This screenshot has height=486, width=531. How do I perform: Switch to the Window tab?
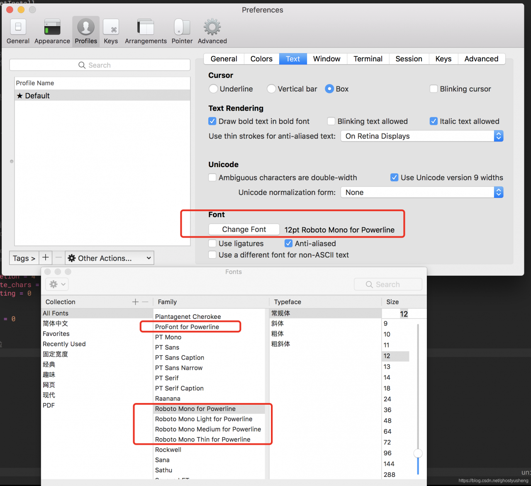click(327, 59)
